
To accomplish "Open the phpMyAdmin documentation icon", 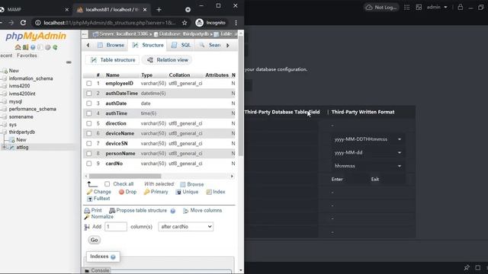I will click(x=33, y=47).
